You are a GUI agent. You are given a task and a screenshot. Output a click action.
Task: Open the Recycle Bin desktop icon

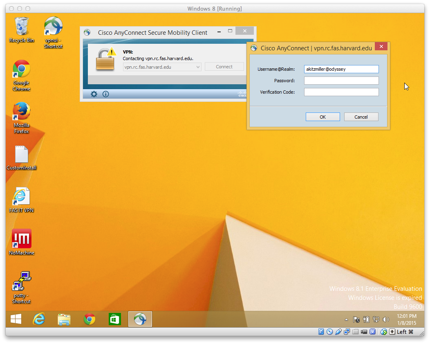coord(21,29)
